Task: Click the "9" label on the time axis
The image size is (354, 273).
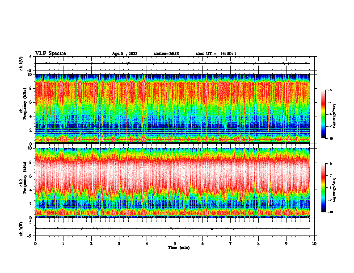Action: [x=286, y=244]
